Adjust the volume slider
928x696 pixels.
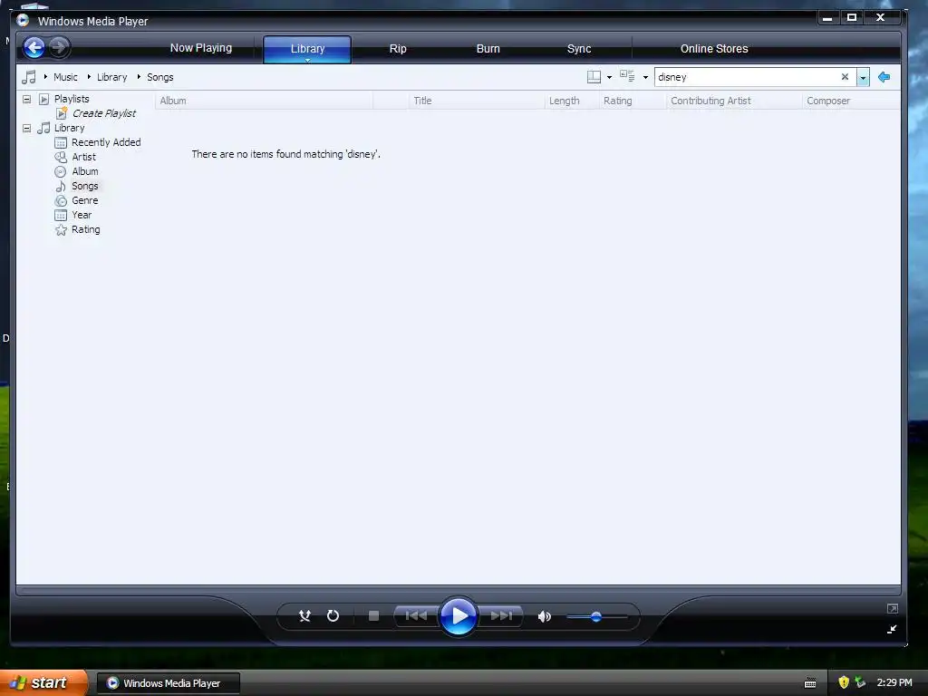(596, 616)
